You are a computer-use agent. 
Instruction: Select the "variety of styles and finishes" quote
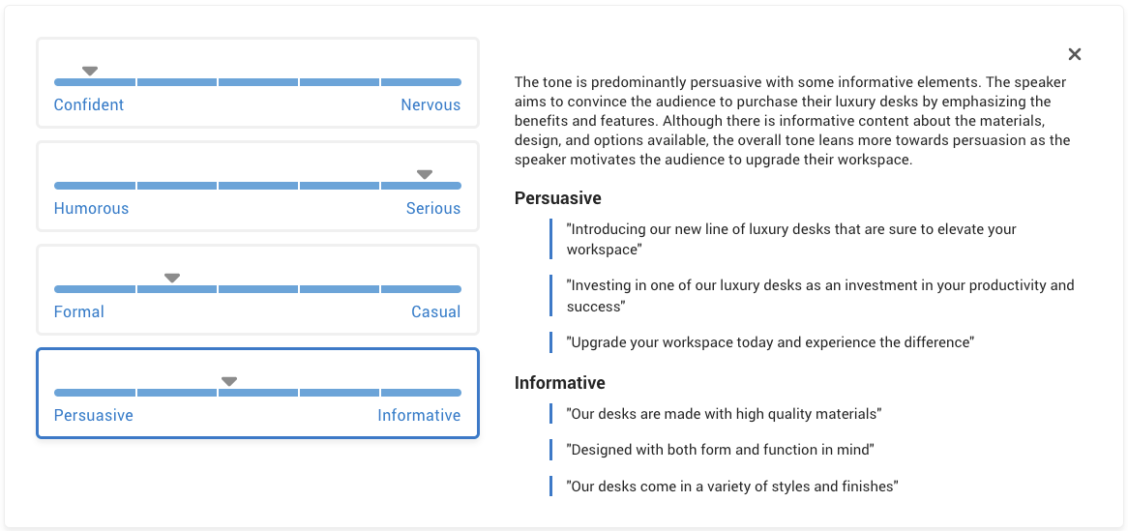click(x=732, y=487)
